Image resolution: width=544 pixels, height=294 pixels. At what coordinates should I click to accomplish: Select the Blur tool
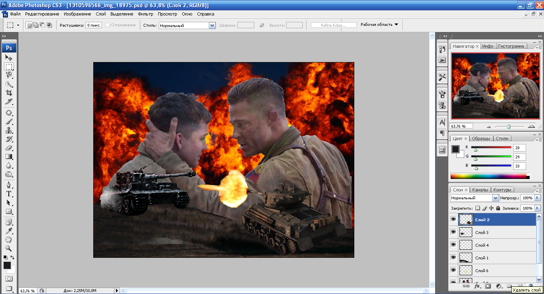point(9,165)
